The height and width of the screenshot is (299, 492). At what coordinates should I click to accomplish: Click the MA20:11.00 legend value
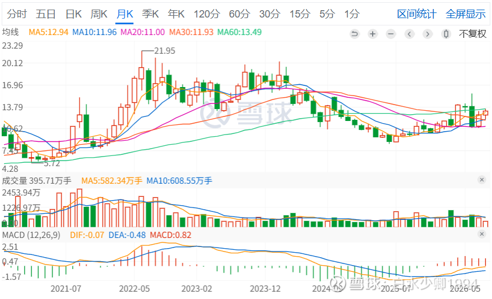[x=143, y=32]
